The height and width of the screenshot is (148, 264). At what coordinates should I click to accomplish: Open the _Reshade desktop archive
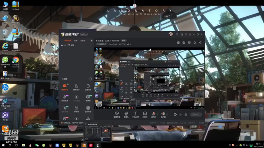pyautogui.click(x=16, y=6)
